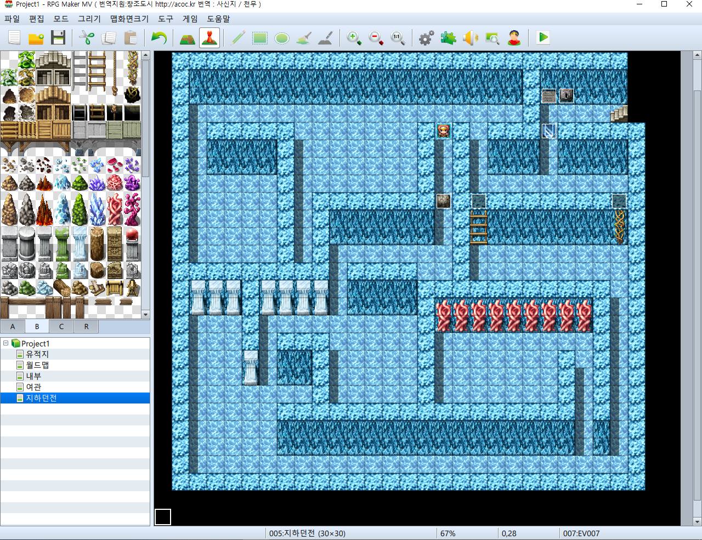Switch to tileset tab A
Screen dimensions: 702x540
tap(13, 327)
